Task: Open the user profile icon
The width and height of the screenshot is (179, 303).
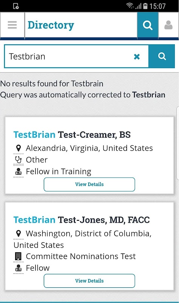Action: click(168, 25)
